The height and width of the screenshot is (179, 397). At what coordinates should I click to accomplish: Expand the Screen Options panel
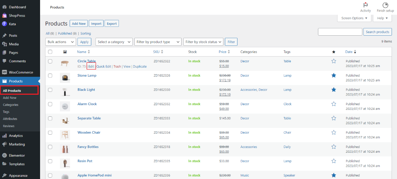354,18
